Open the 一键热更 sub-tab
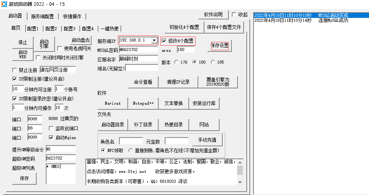 coord(110,29)
